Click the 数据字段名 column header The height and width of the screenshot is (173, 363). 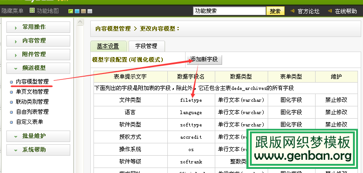pyautogui.click(x=191, y=77)
